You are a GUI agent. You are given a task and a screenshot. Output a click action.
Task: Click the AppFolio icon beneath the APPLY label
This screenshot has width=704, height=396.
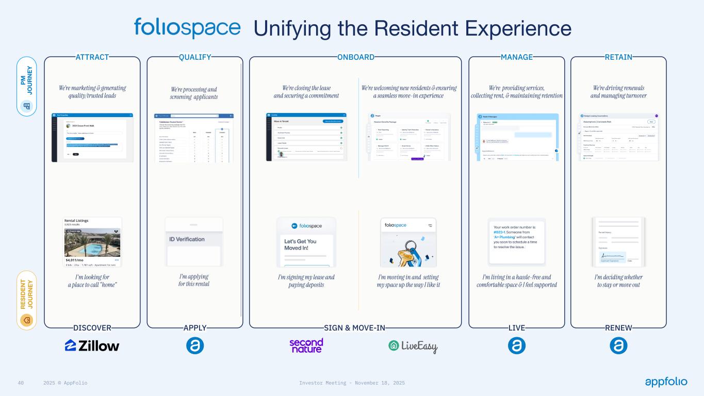pos(195,345)
